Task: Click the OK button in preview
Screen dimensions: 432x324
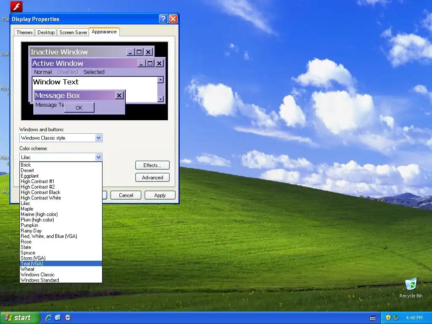Action: point(79,108)
